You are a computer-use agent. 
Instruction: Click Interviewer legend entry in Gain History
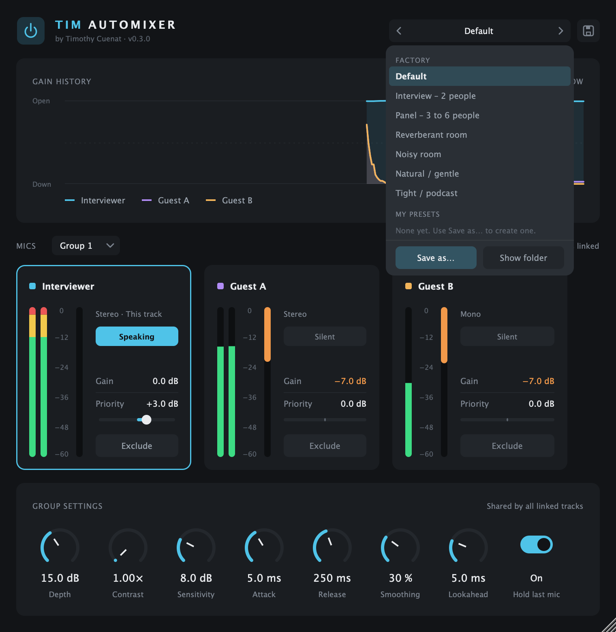95,201
